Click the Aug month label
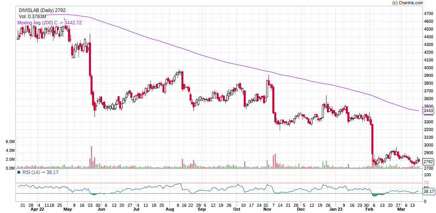436x213 pixels. pyautogui.click(x=169, y=209)
